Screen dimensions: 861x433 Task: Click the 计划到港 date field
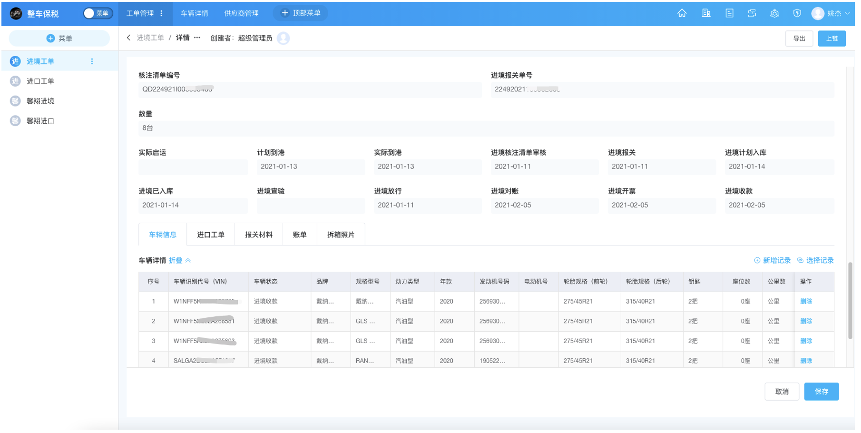tap(311, 167)
